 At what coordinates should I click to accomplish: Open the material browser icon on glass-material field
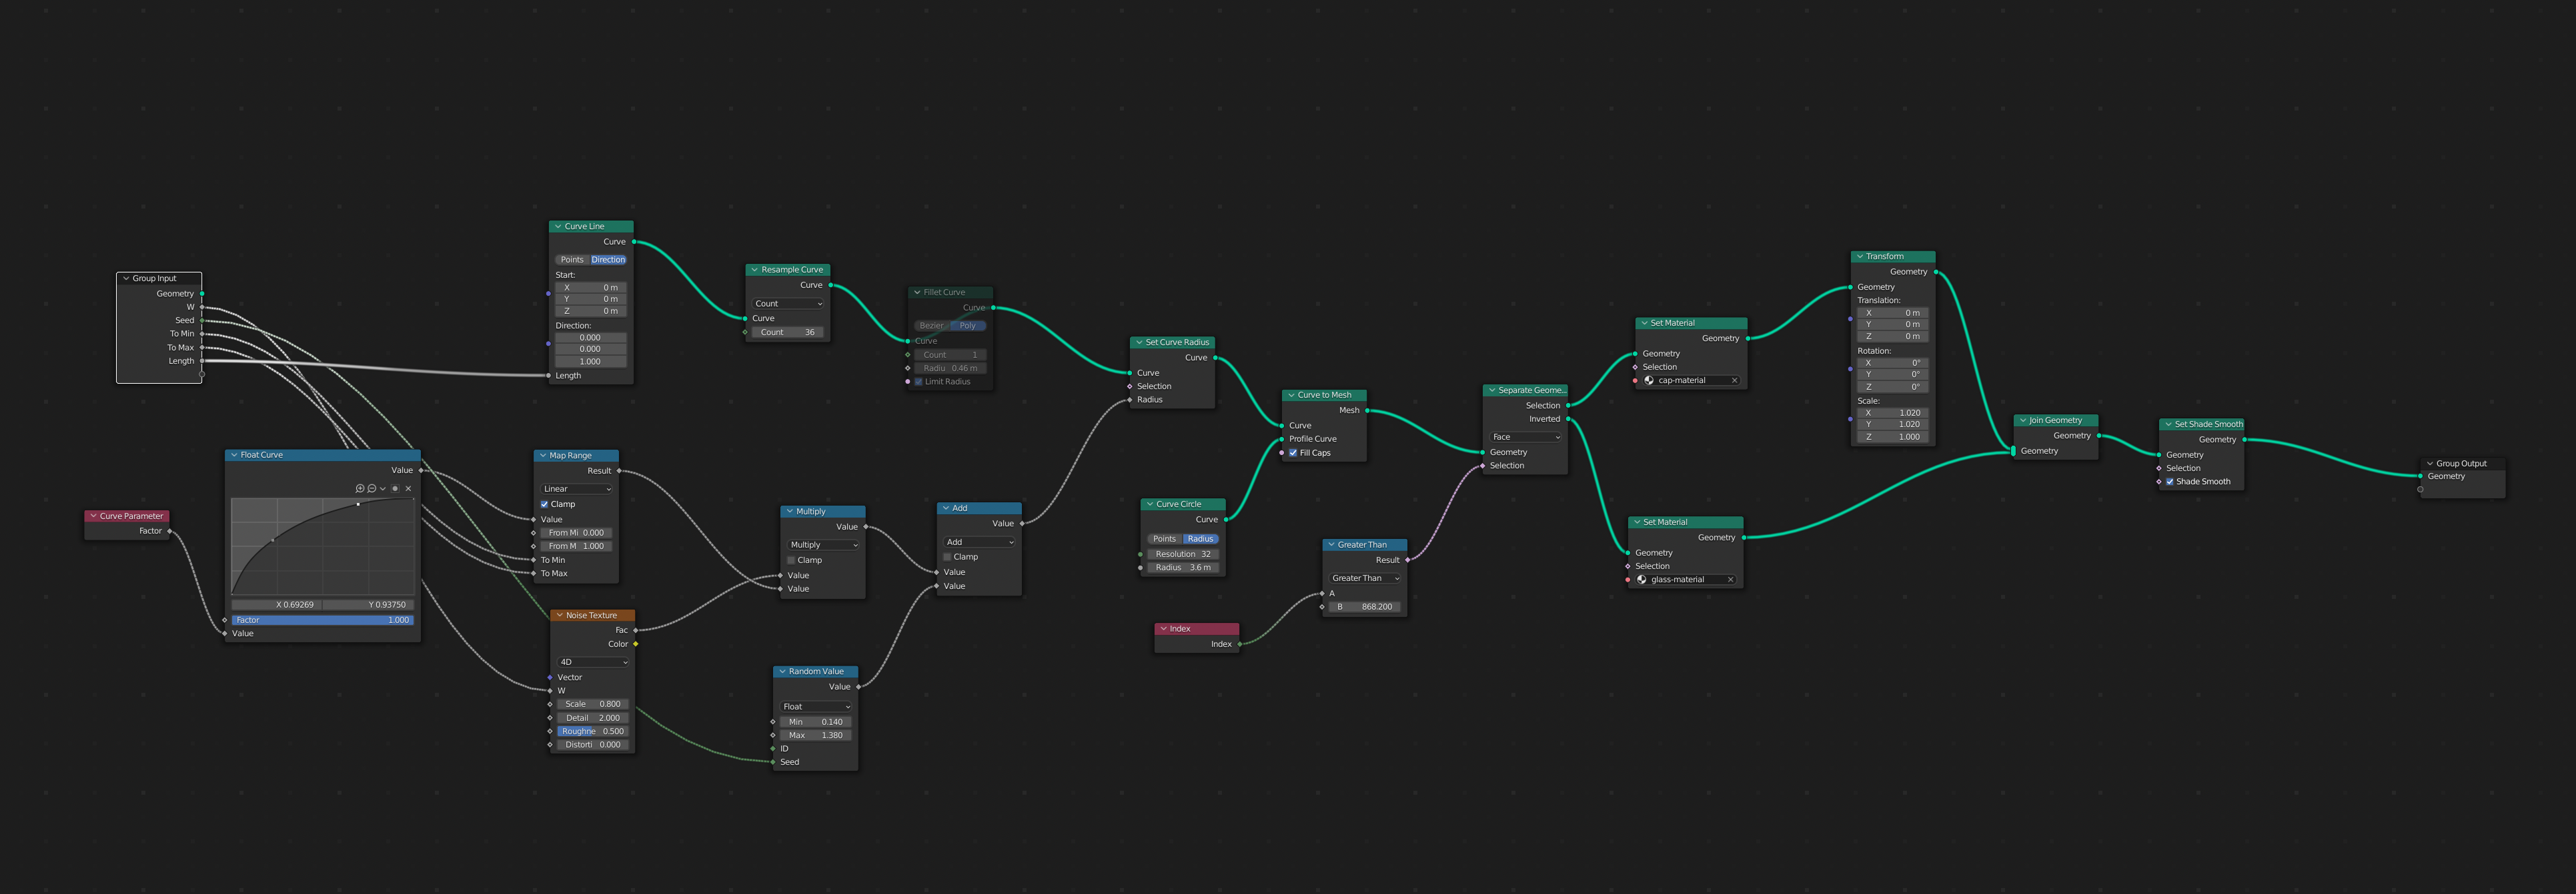click(1641, 580)
